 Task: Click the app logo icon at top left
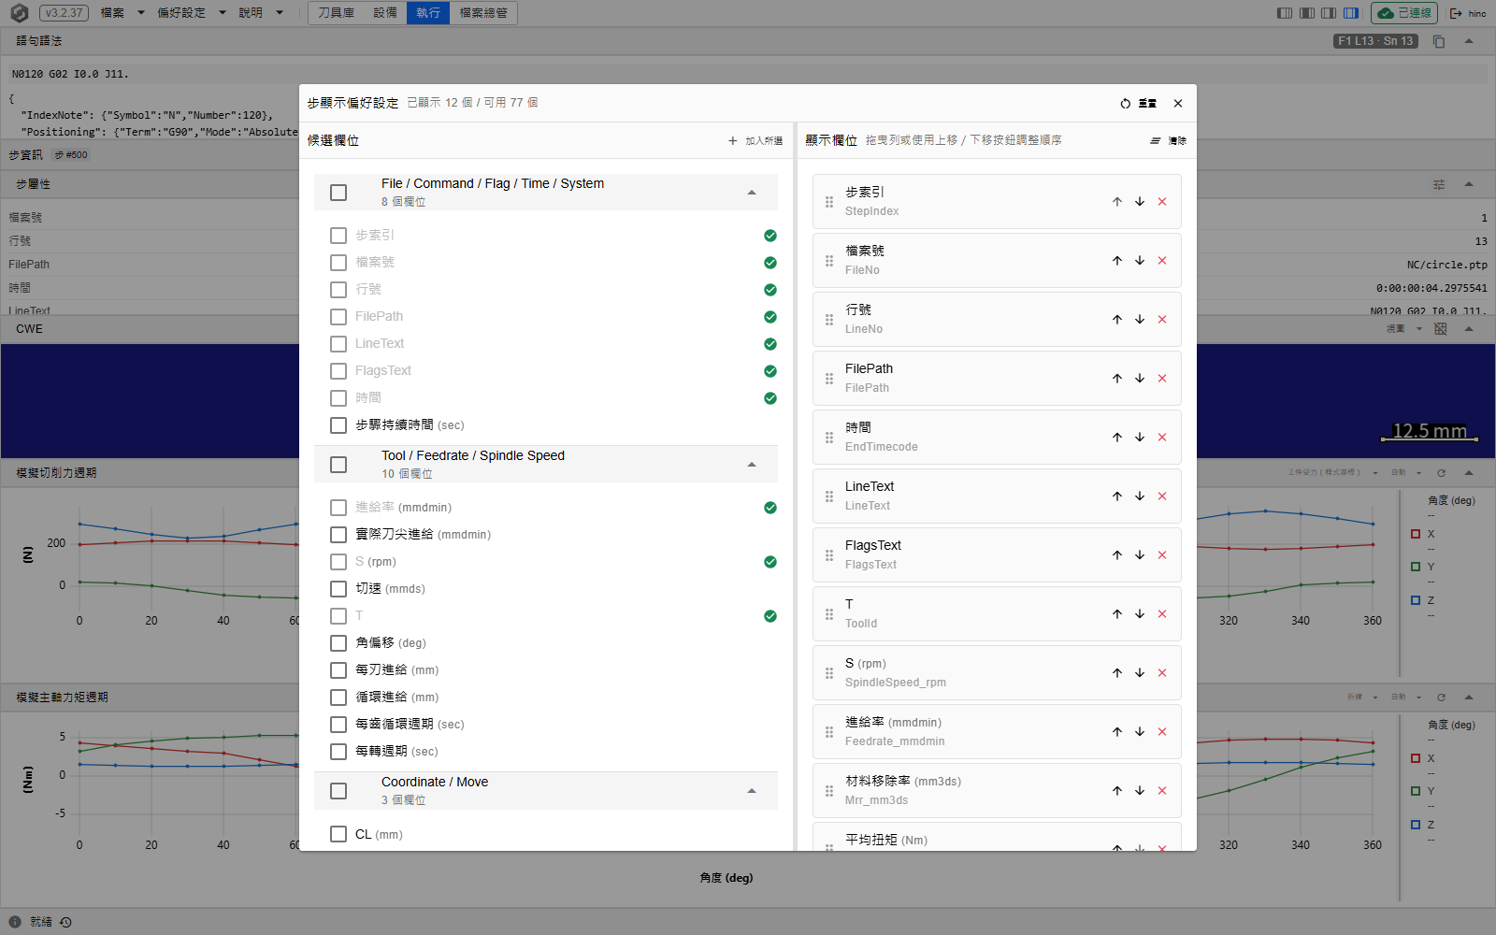(19, 13)
